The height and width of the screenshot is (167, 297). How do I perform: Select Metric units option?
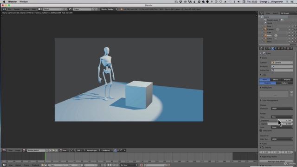tap(276, 79)
